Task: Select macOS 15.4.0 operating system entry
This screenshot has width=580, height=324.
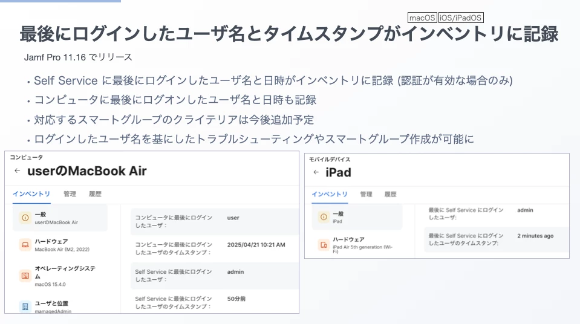Action: click(50, 285)
